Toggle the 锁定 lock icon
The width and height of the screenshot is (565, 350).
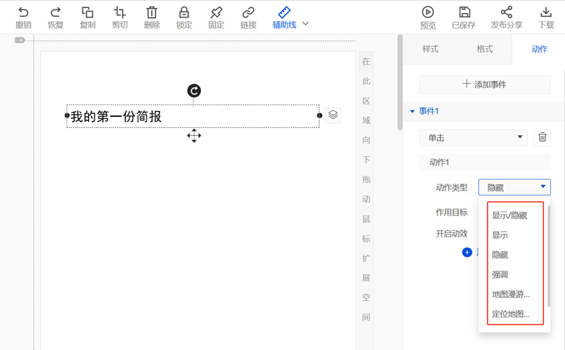184,12
